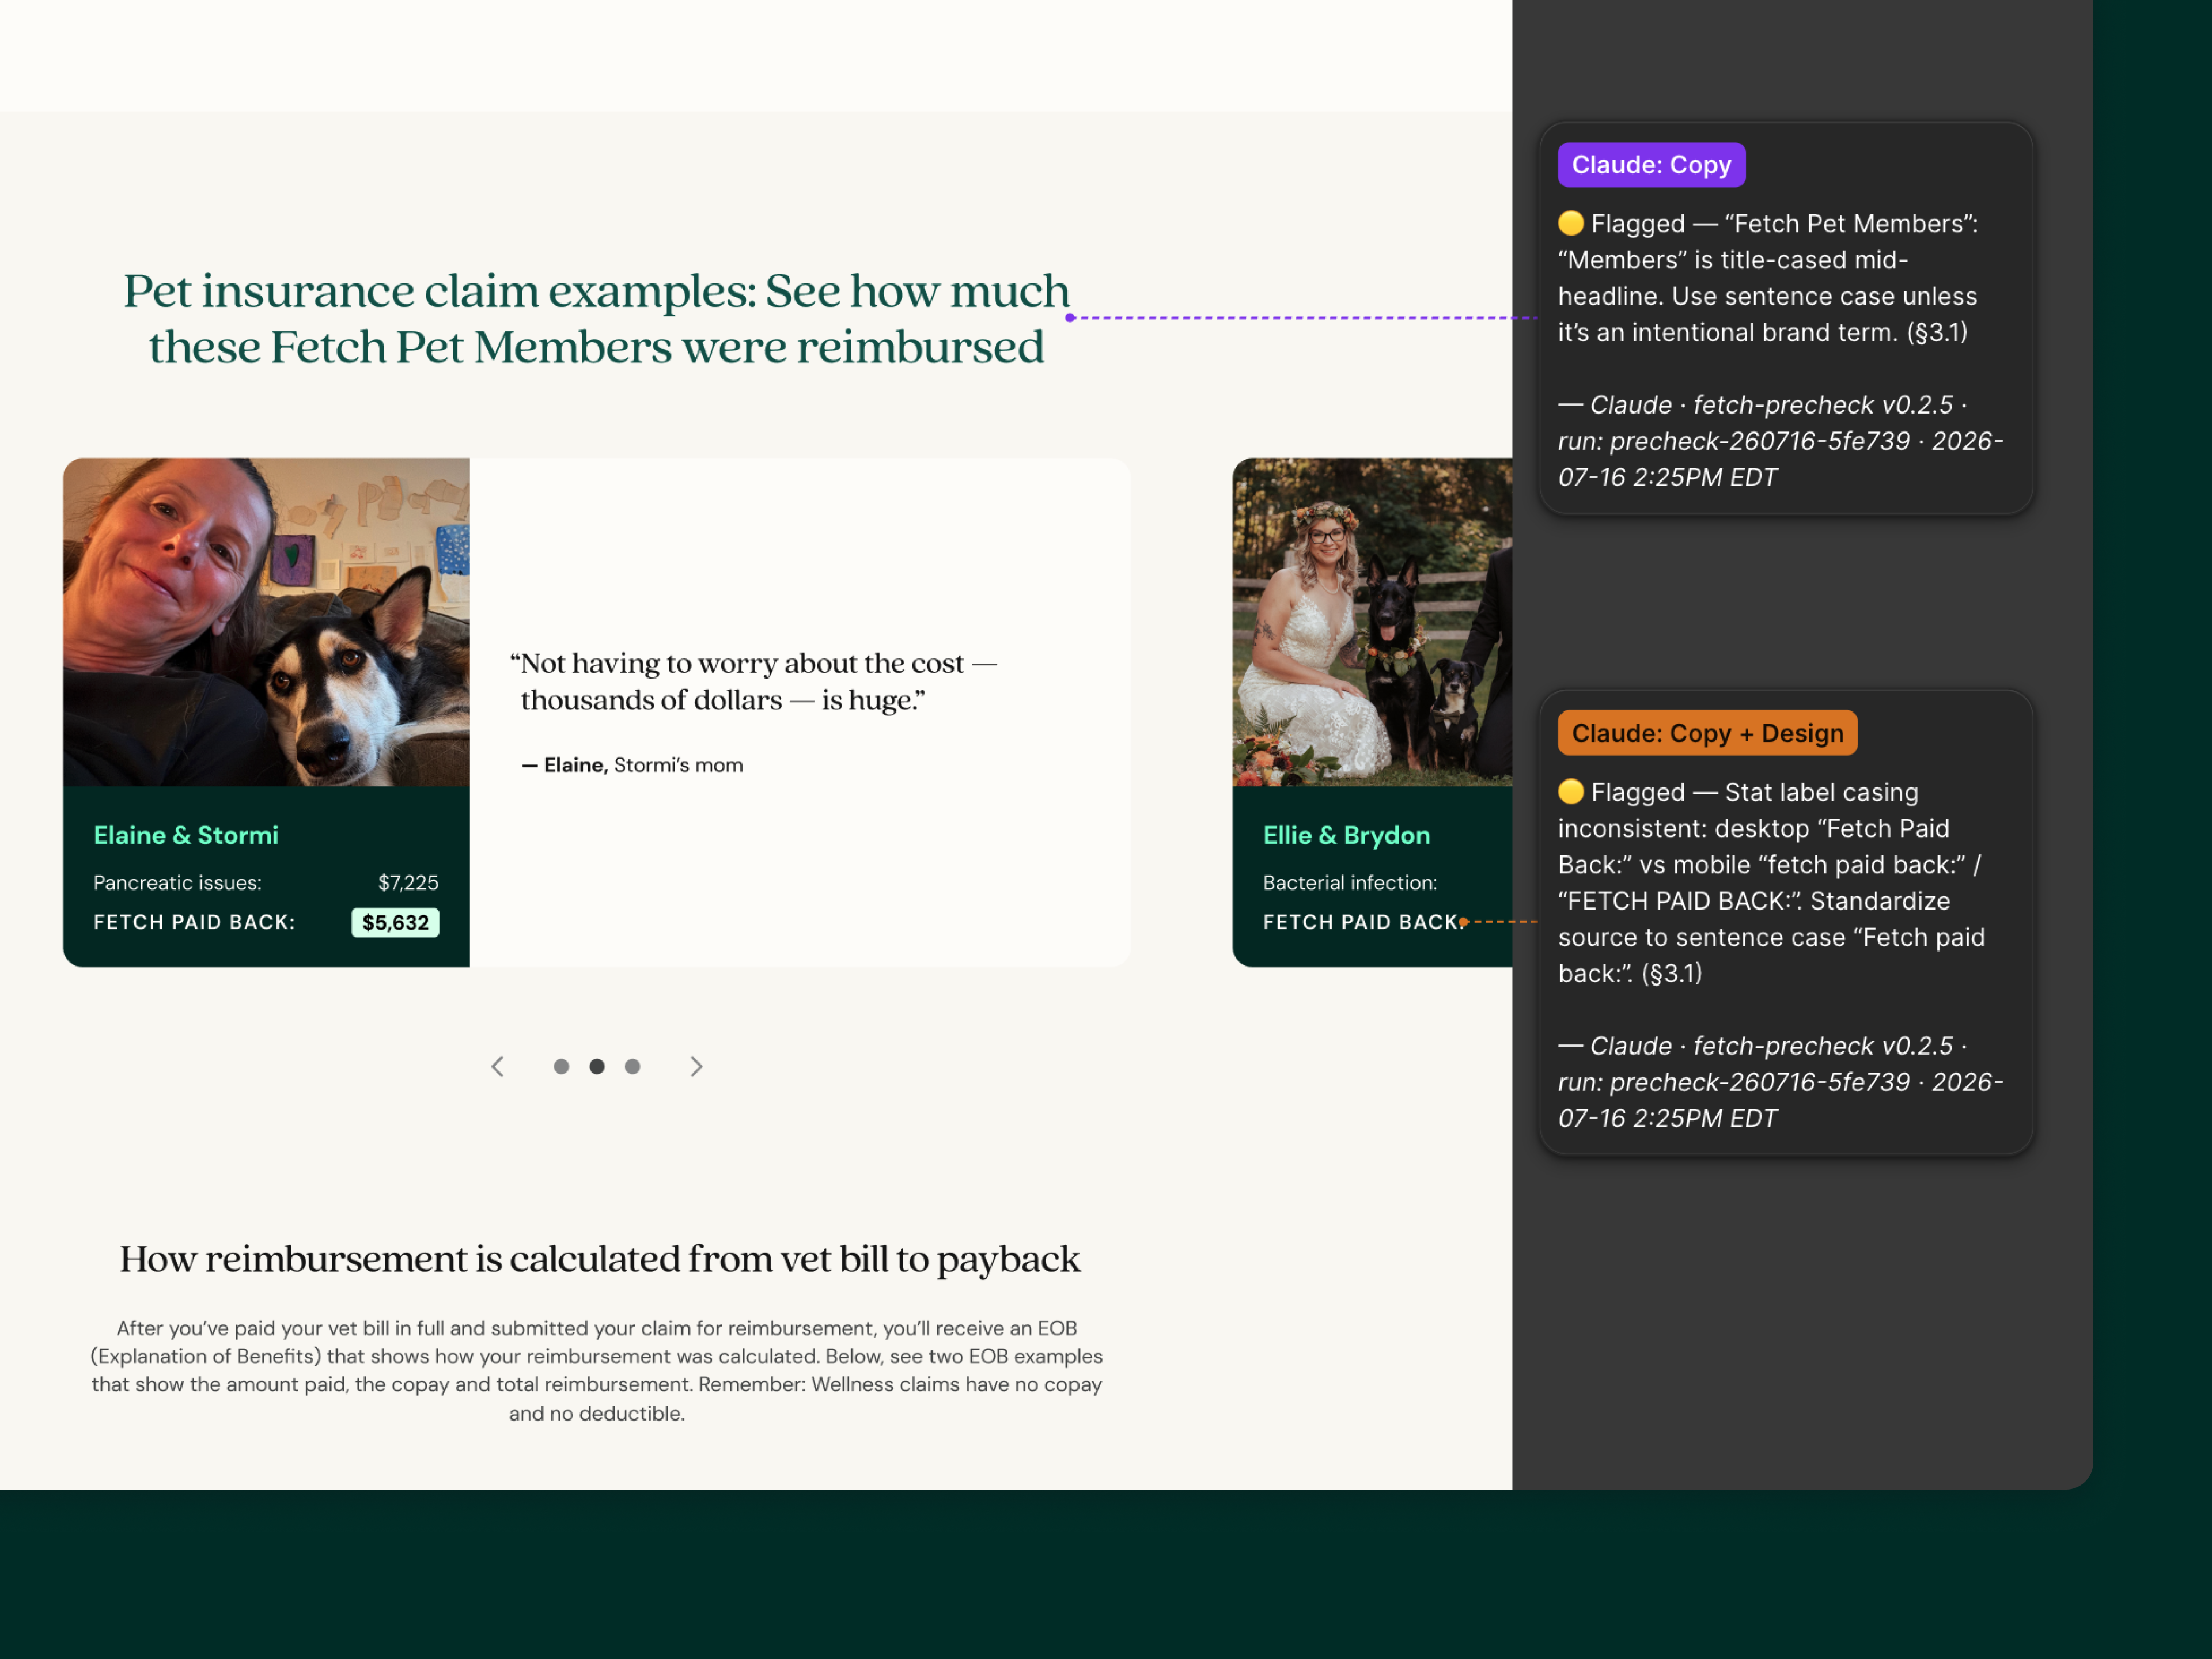Click the "Elaine & Stormi" card title
This screenshot has height=1659, width=2212.
point(186,835)
